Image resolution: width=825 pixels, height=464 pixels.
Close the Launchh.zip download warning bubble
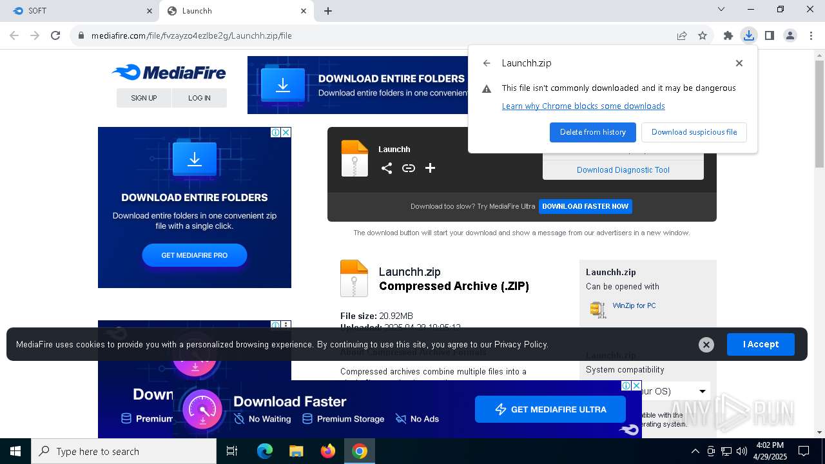pyautogui.click(x=739, y=63)
